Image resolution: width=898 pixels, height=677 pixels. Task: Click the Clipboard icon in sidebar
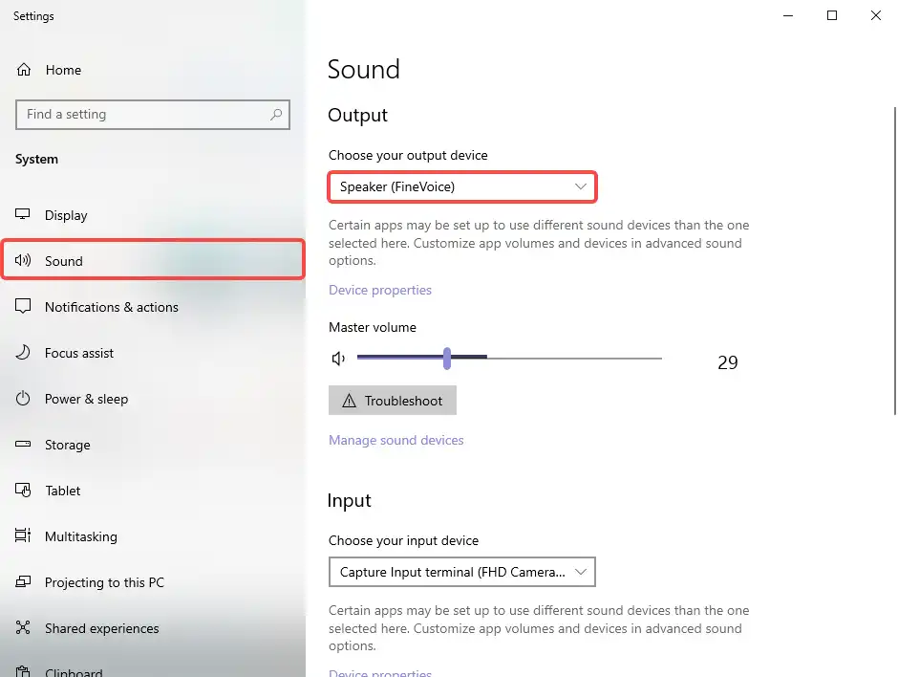[x=23, y=671]
